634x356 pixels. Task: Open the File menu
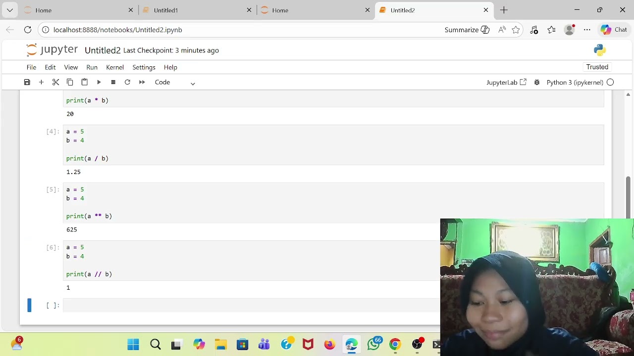[31, 67]
